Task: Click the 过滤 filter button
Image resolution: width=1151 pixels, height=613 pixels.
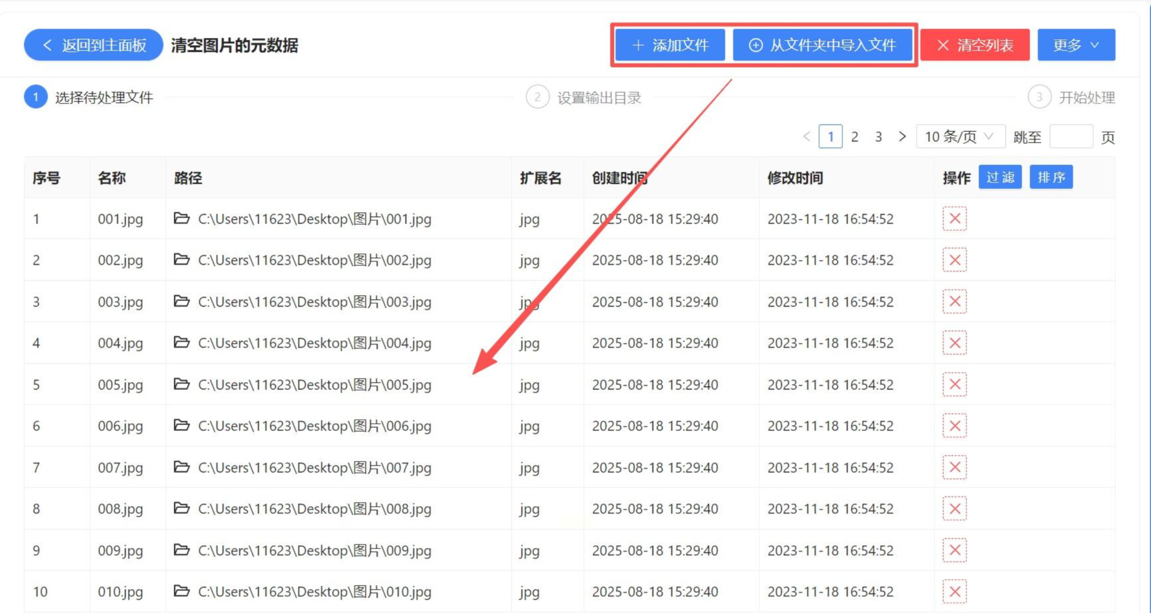Action: click(1000, 177)
